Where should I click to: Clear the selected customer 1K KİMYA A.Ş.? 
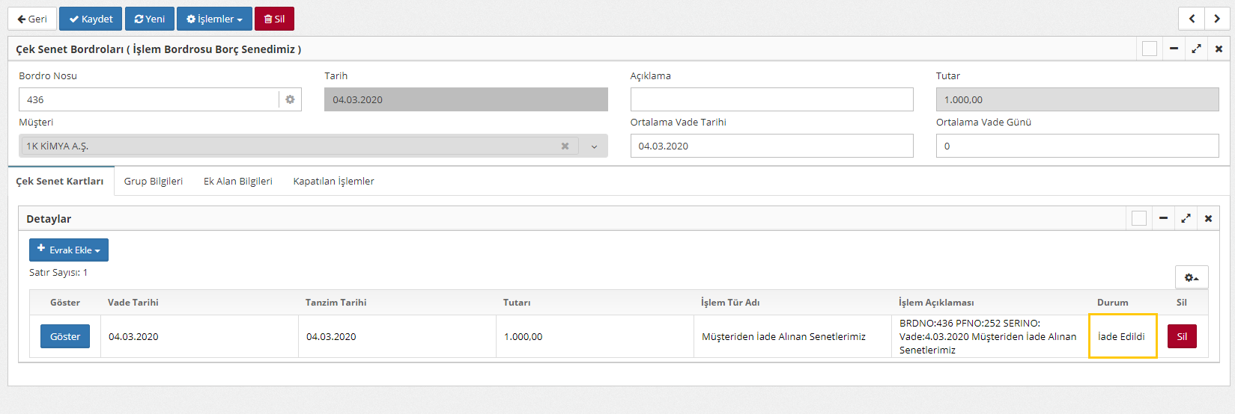coord(565,146)
